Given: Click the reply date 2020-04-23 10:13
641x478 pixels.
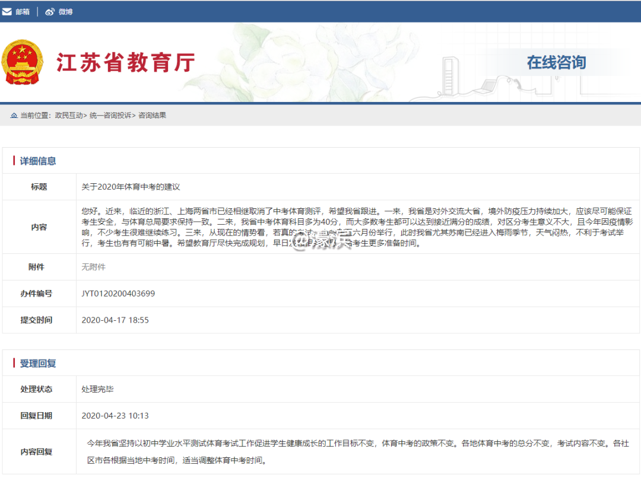Looking at the screenshot, I should coord(115,416).
